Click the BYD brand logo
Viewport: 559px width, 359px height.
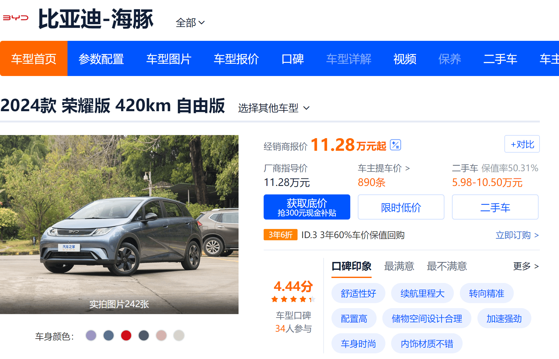tap(15, 18)
